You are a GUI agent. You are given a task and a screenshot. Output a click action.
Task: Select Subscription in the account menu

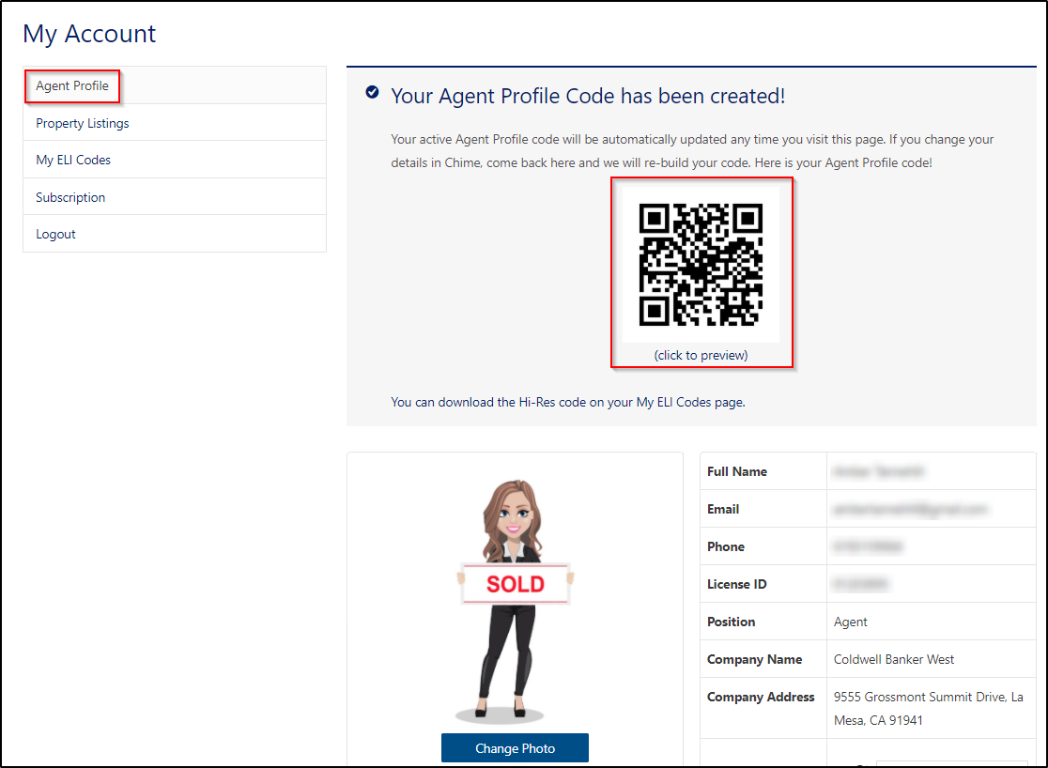click(70, 197)
